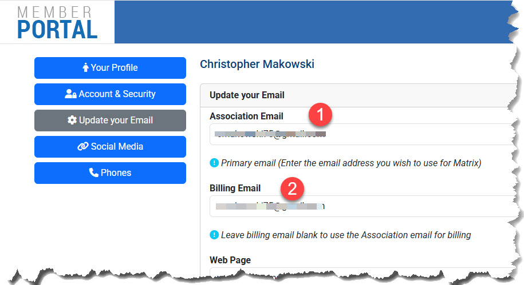Click the info icon beside Primary email note

tap(214, 163)
